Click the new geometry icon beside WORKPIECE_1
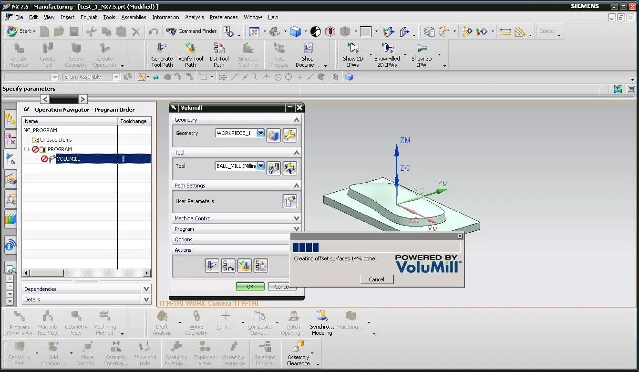The width and height of the screenshot is (639, 372). 273,135
